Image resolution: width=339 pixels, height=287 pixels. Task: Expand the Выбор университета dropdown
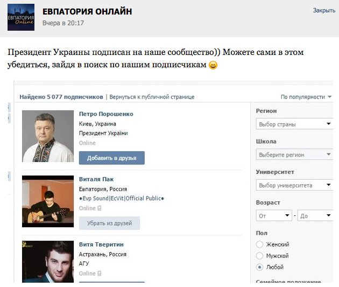pos(294,185)
